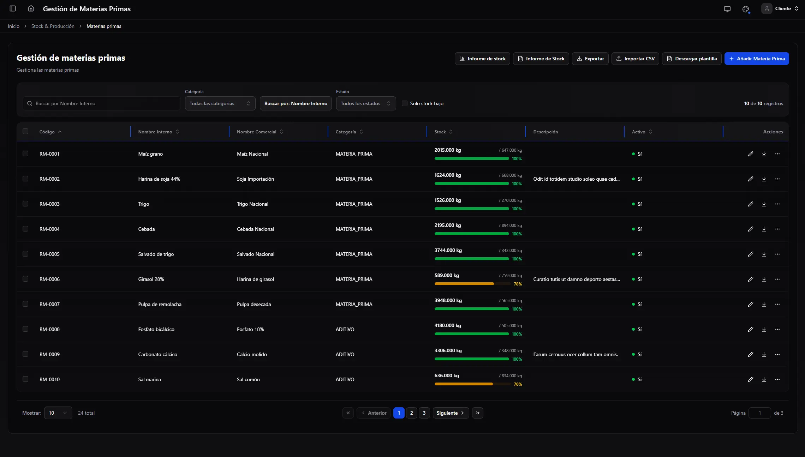The height and width of the screenshot is (457, 805).
Task: Click Importar CSV button
Action: pyautogui.click(x=635, y=59)
